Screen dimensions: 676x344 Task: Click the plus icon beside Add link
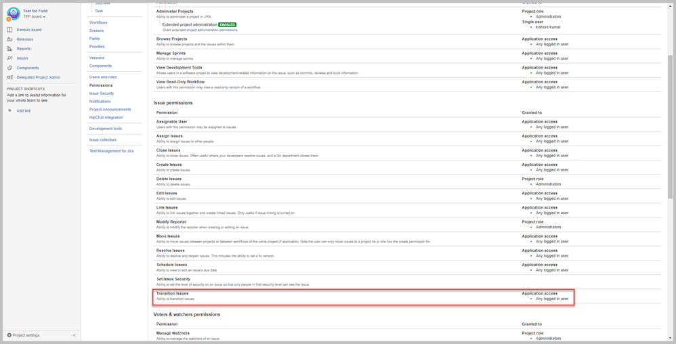[x=9, y=111]
